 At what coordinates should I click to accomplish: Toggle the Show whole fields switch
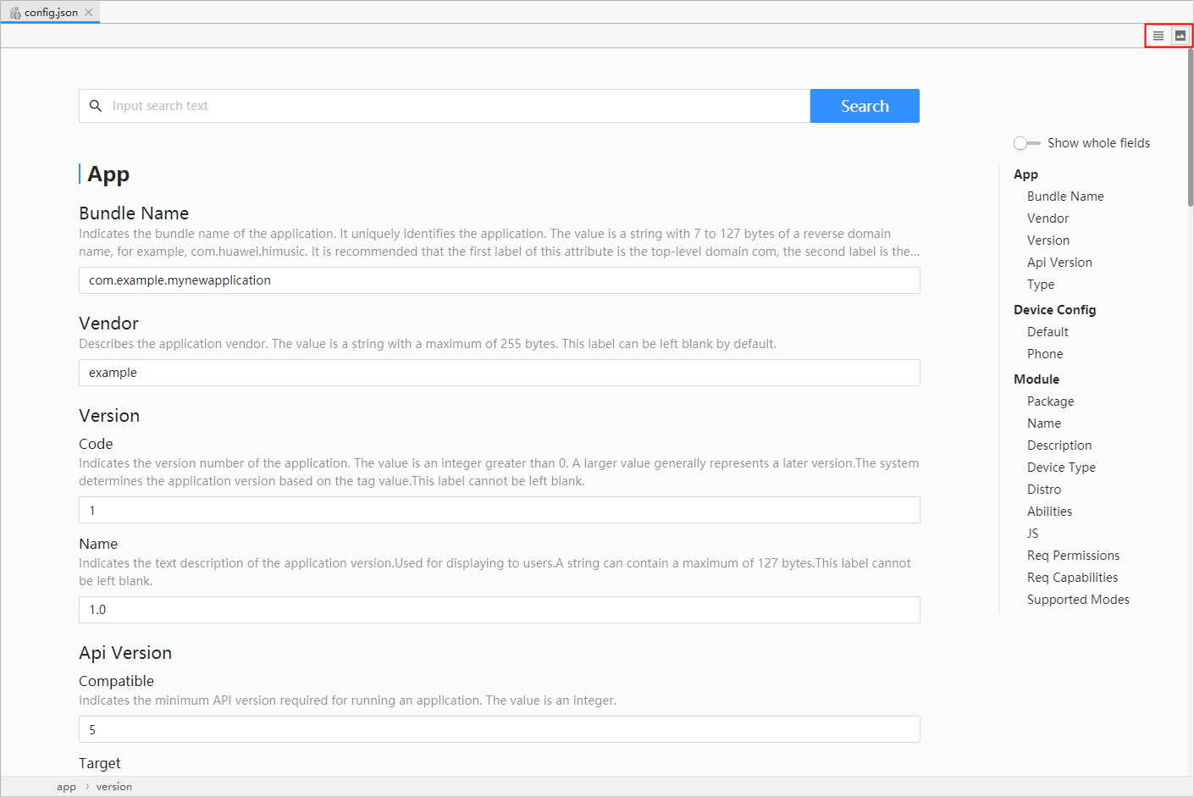1026,143
